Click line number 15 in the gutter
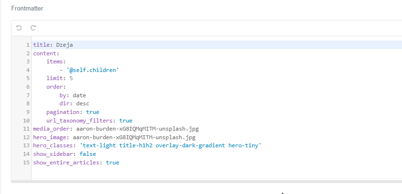The image size is (402, 194). coord(26,163)
